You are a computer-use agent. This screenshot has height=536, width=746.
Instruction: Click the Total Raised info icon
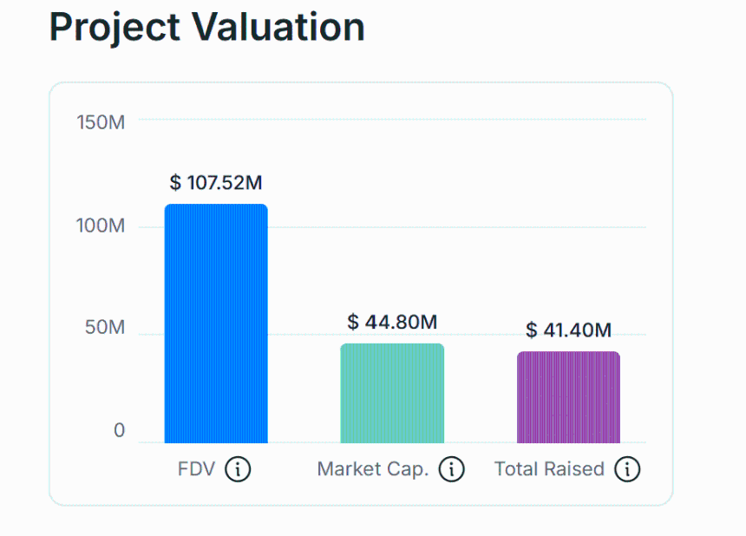627,469
